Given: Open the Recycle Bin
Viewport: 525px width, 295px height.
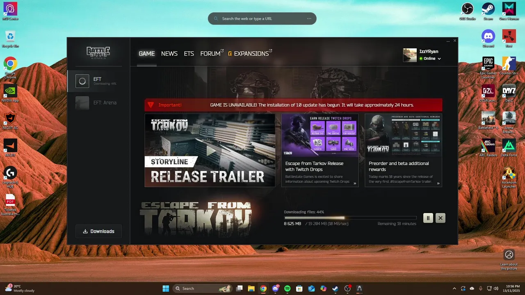Looking at the screenshot, I should pyautogui.click(x=10, y=39).
